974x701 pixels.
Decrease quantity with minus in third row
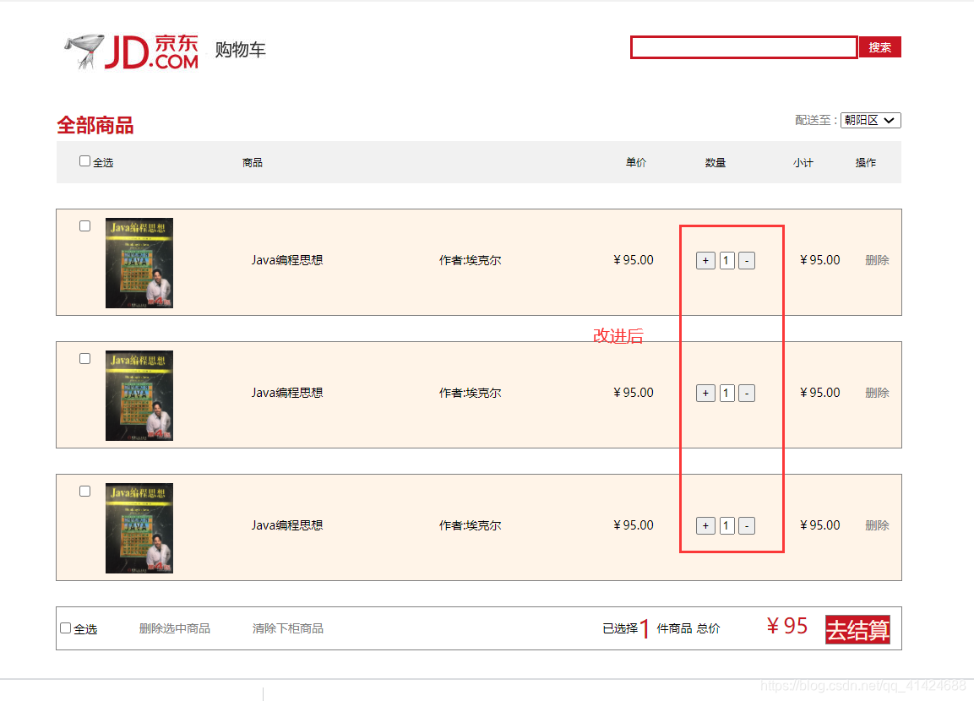tap(747, 526)
